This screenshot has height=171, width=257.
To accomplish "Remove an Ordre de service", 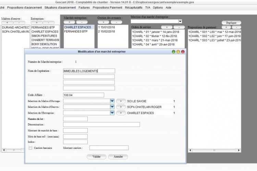I will coord(179,27).
